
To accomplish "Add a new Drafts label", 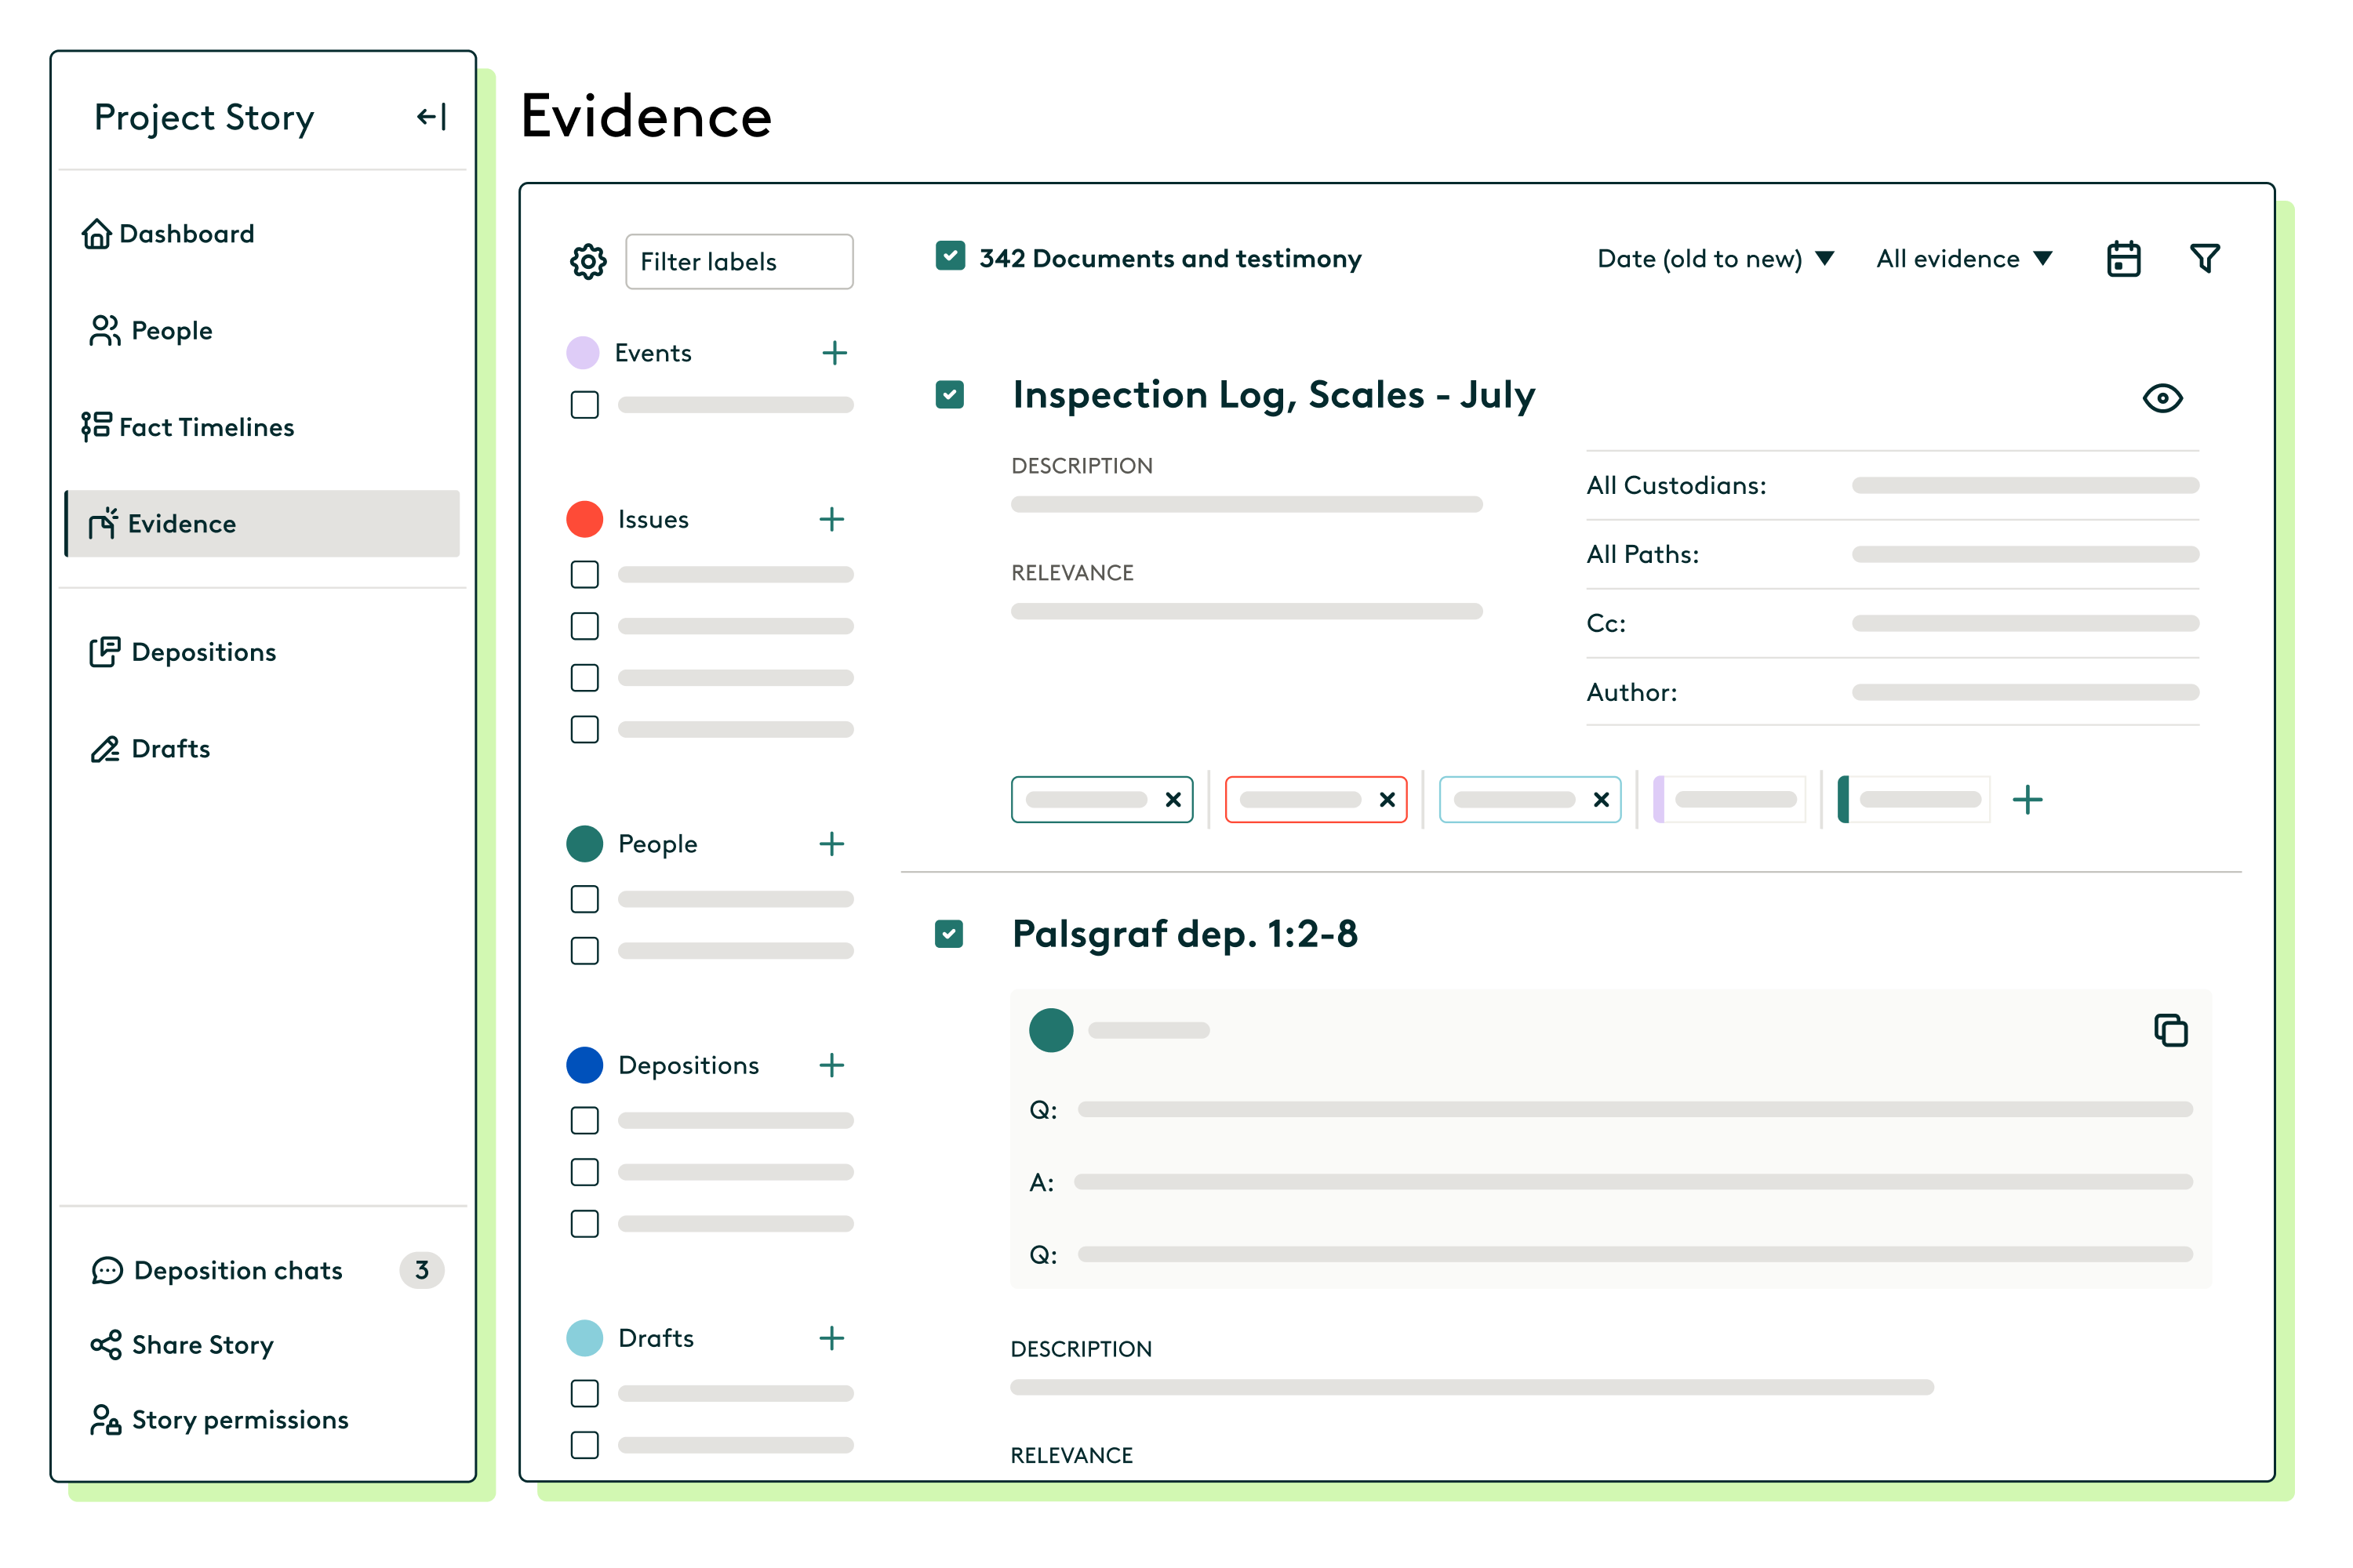I will click(x=831, y=1338).
